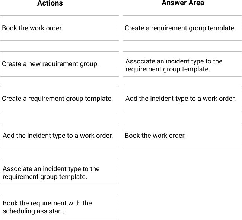Click 'Book the requirement with the scheduling assistant'
This screenshot has width=242, height=220.
60,207
